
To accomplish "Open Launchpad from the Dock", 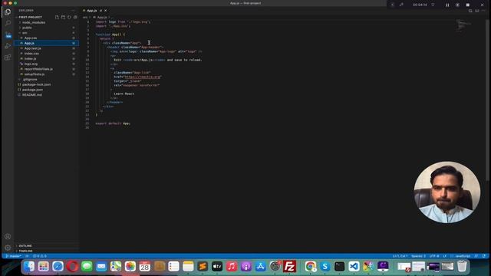I will (44, 266).
